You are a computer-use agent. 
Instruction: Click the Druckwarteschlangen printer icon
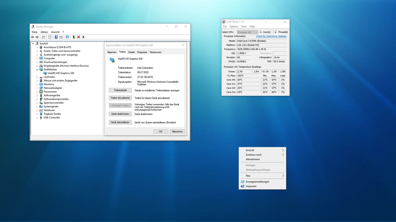(x=41, y=62)
